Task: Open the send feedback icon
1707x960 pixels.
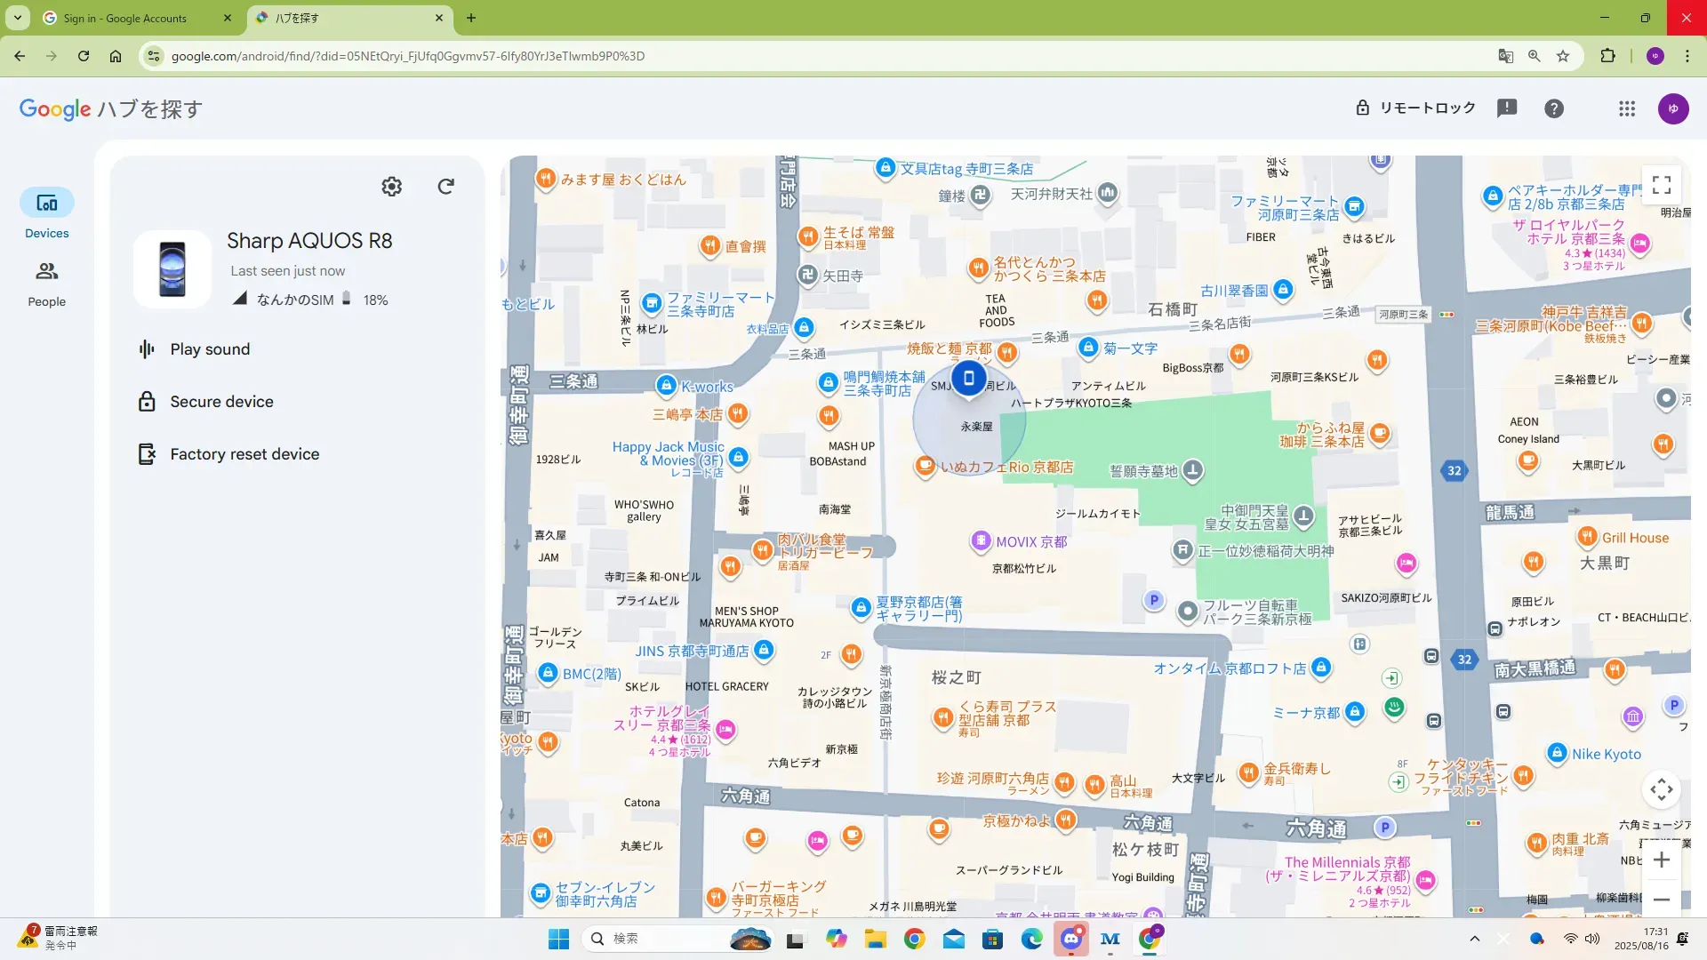Action: (x=1507, y=108)
